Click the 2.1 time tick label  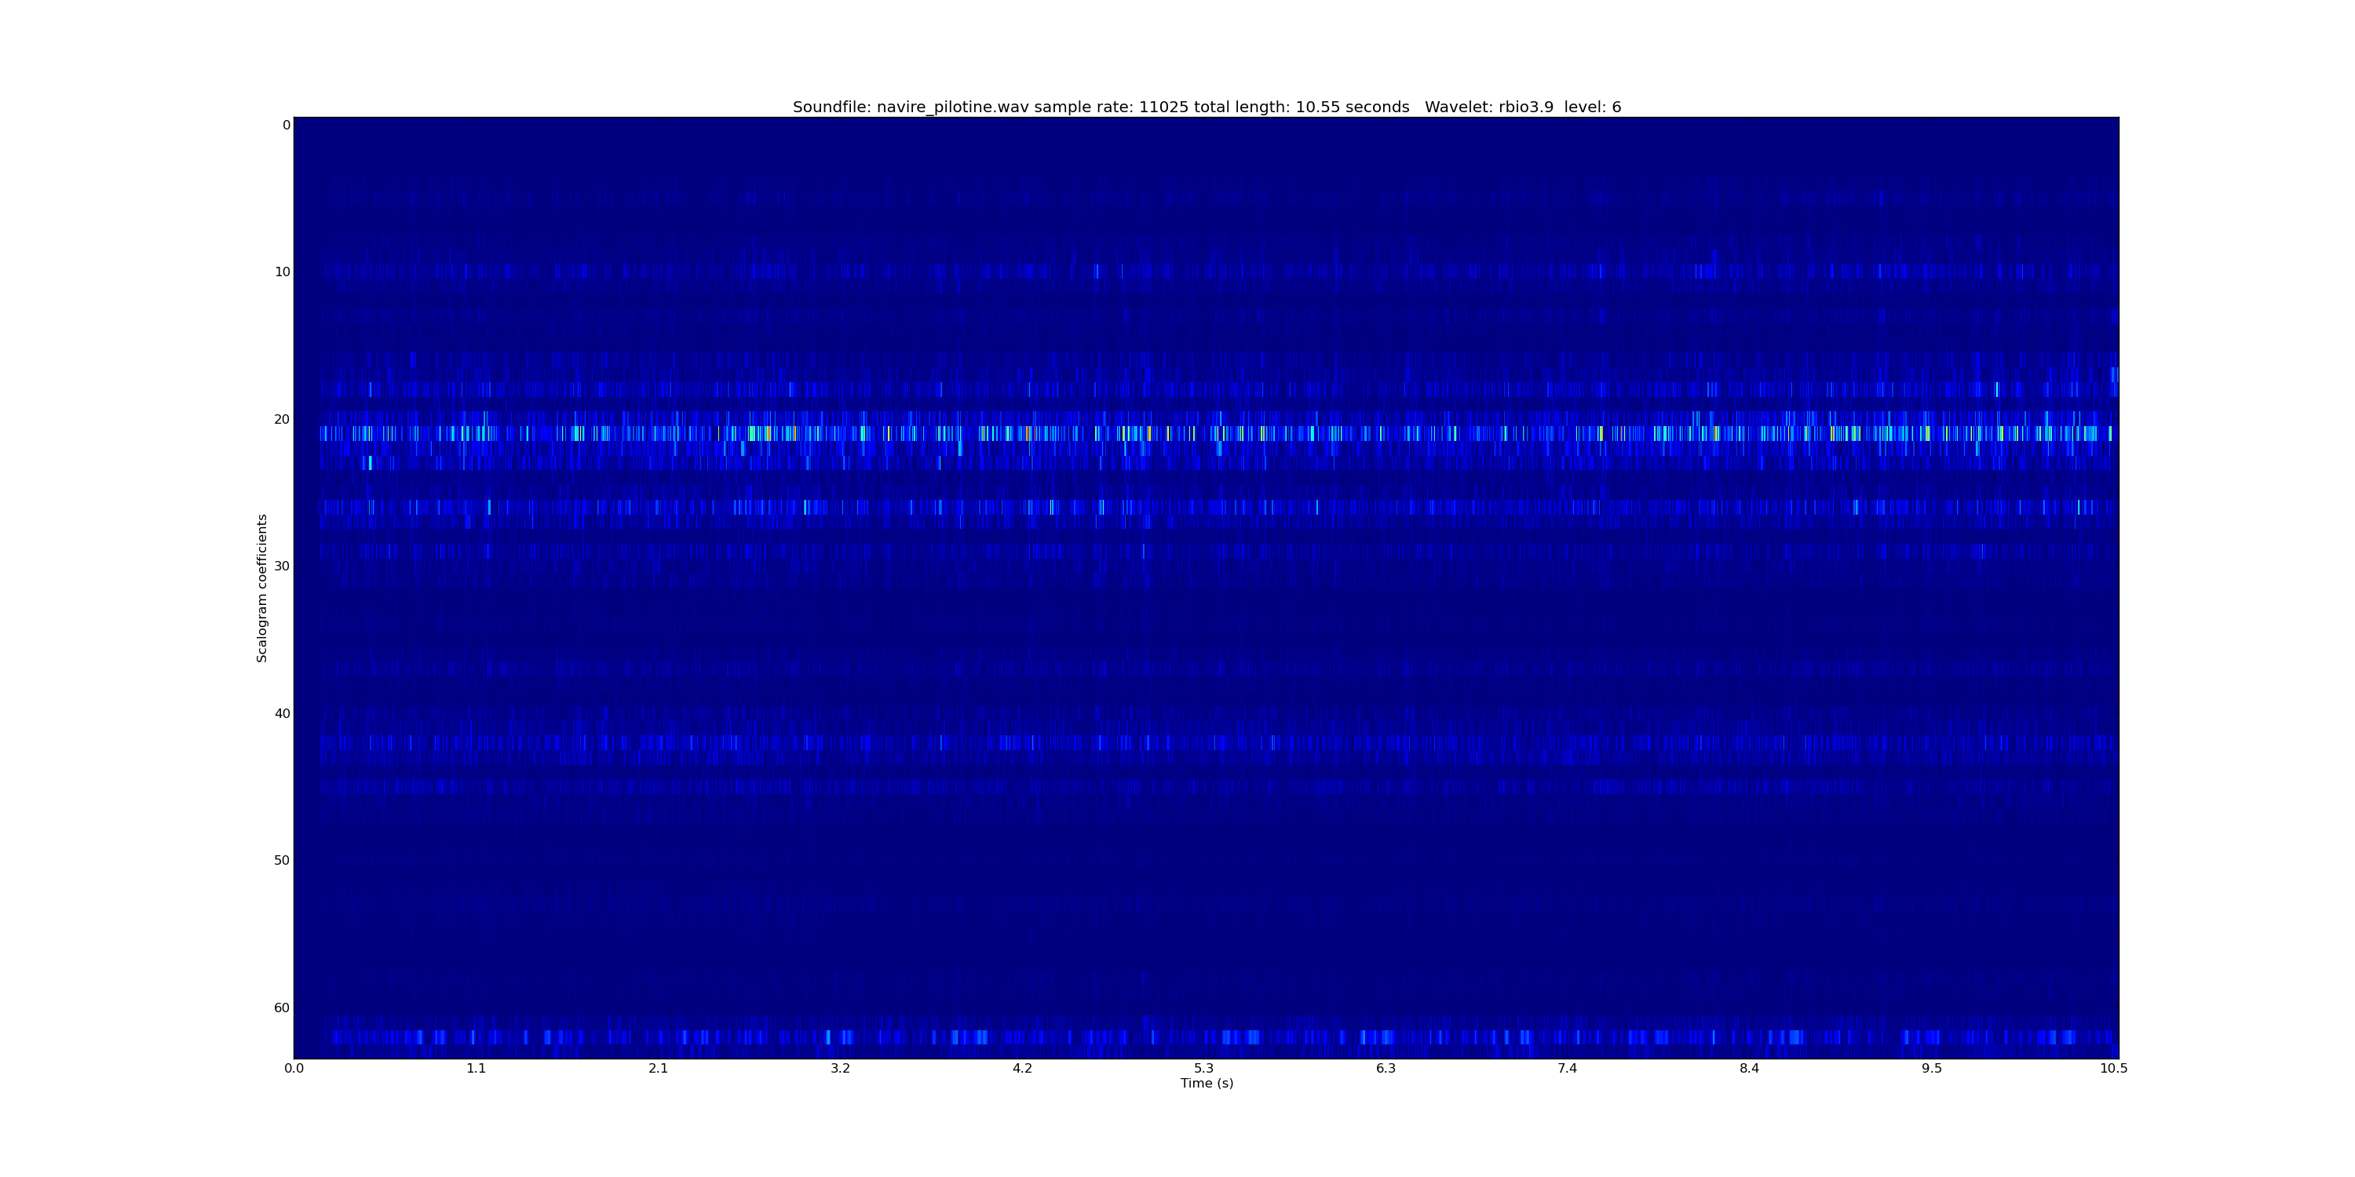click(x=657, y=1068)
